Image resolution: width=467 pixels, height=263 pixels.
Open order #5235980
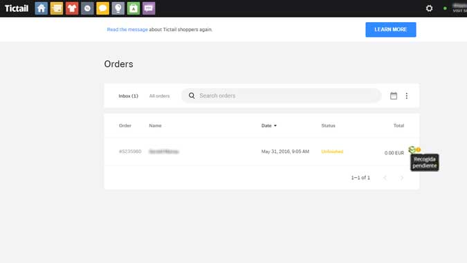[130, 152]
